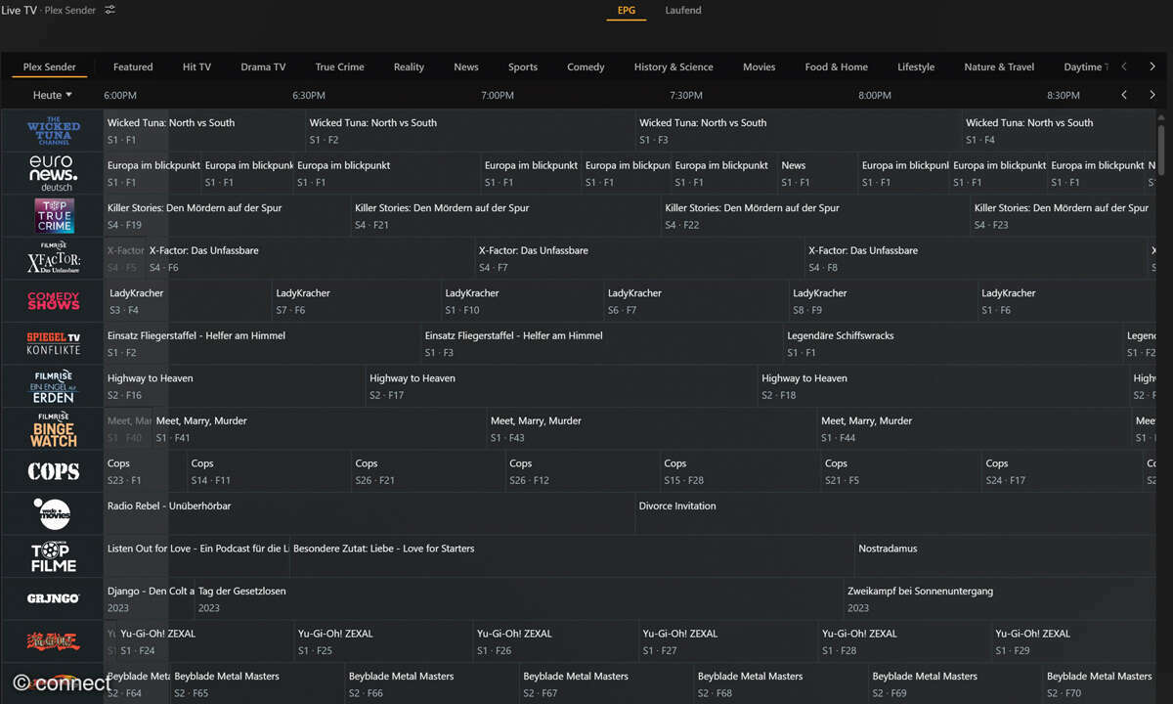Image resolution: width=1173 pixels, height=704 pixels.
Task: Select the Wicked Tuna Channel logo
Action: tap(53, 131)
